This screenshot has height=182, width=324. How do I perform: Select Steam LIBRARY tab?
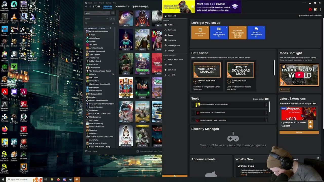(x=107, y=7)
